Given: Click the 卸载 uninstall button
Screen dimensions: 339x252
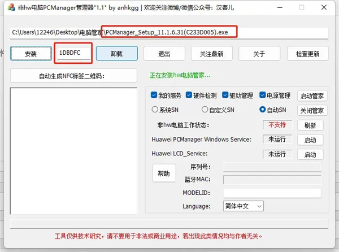Looking at the screenshot, I should (x=117, y=53).
